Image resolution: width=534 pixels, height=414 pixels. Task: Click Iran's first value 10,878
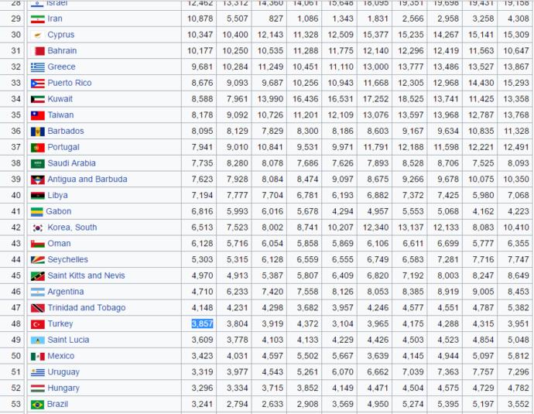[200, 19]
